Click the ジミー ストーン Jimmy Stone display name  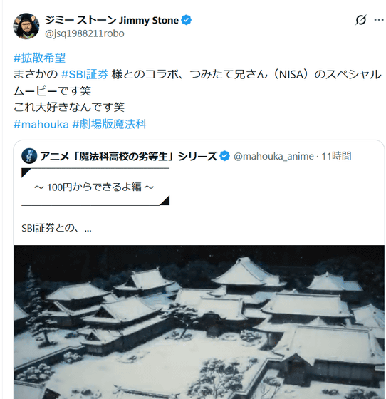point(112,20)
